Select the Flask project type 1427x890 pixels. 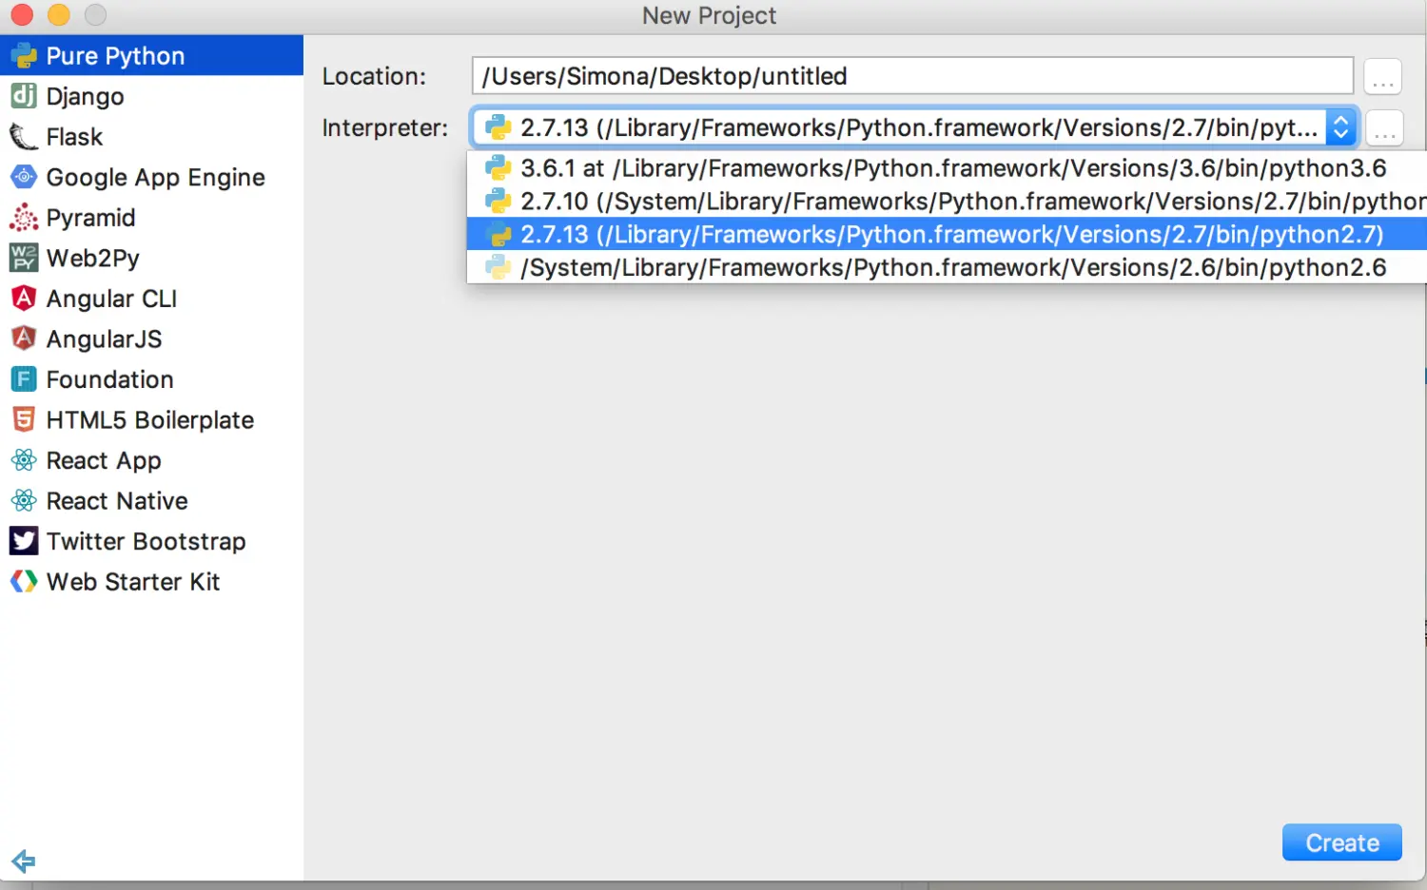pyautogui.click(x=152, y=137)
